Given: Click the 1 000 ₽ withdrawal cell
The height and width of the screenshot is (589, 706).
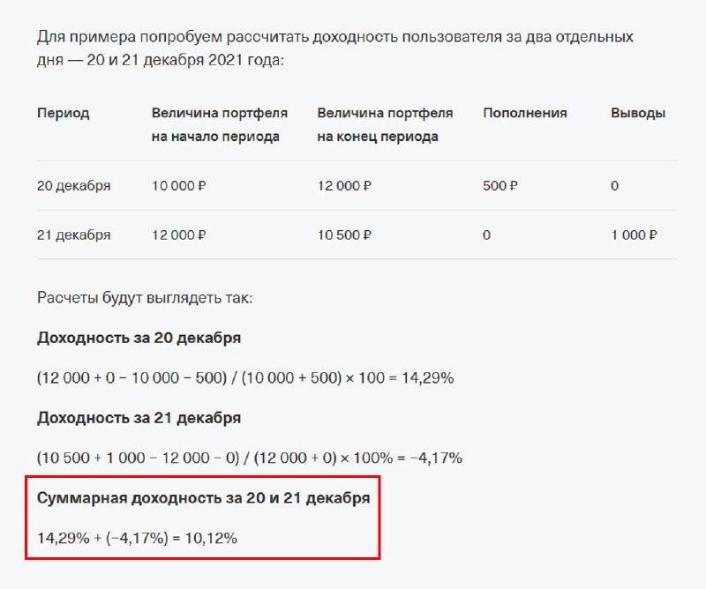Looking at the screenshot, I should (x=634, y=235).
